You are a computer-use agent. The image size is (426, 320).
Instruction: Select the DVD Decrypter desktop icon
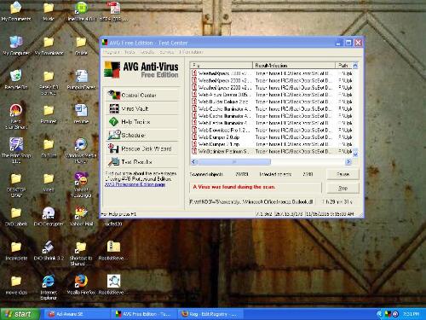(49, 216)
